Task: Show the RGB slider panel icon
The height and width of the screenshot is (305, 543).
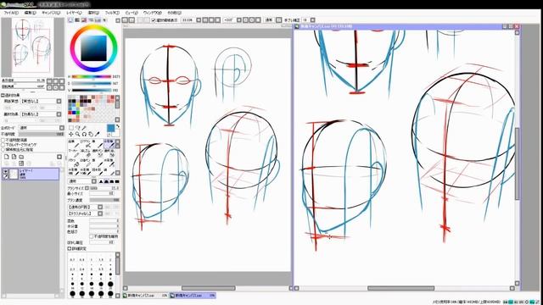Action: [77, 20]
